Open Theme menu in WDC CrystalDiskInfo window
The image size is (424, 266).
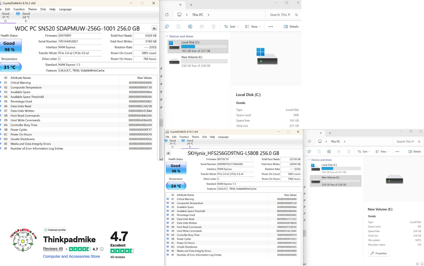[33, 9]
